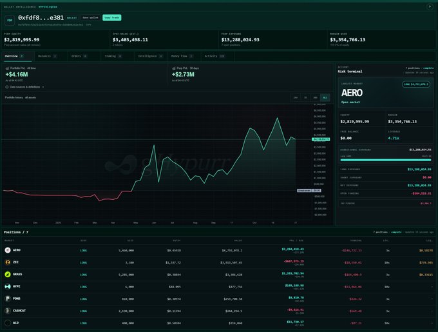Click the Hyperliquid breadcrumb label
Image resolution: width=438 pixels, height=332 pixels.
coord(48,6)
